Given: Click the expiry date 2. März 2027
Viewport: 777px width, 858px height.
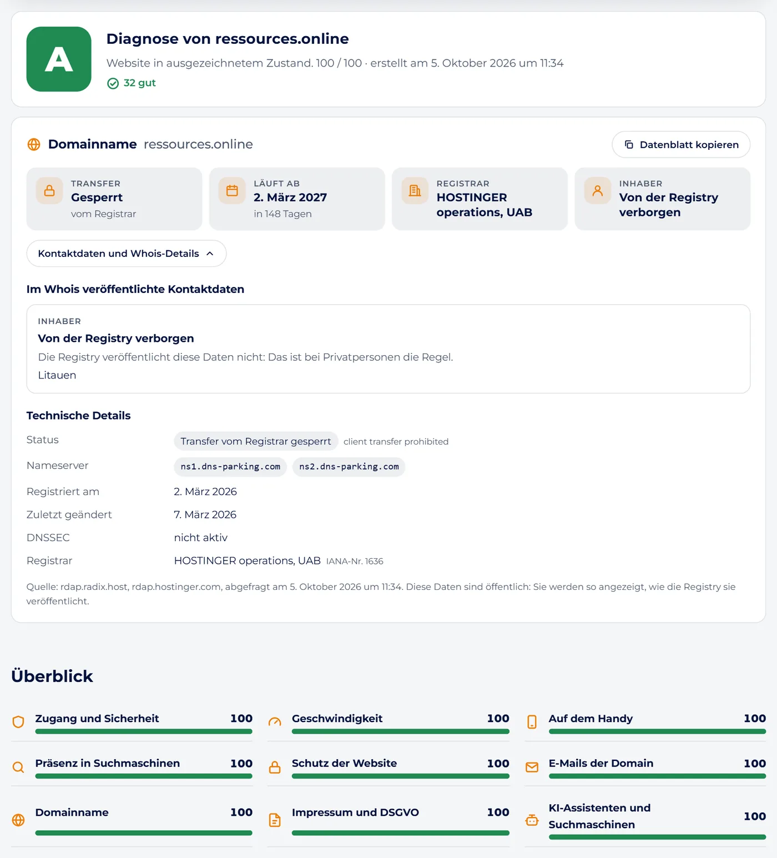Looking at the screenshot, I should 290,198.
